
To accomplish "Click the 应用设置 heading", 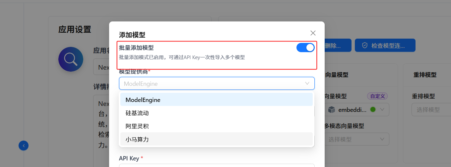I will (75, 29).
